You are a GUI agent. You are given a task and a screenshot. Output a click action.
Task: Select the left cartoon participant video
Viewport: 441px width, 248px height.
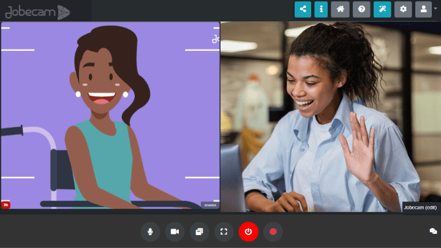tap(110, 116)
